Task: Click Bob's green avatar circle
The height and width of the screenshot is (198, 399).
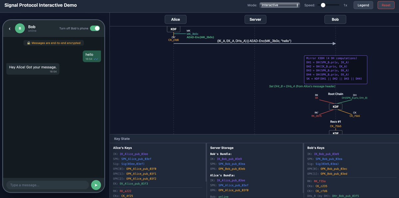Action: click(x=20, y=28)
